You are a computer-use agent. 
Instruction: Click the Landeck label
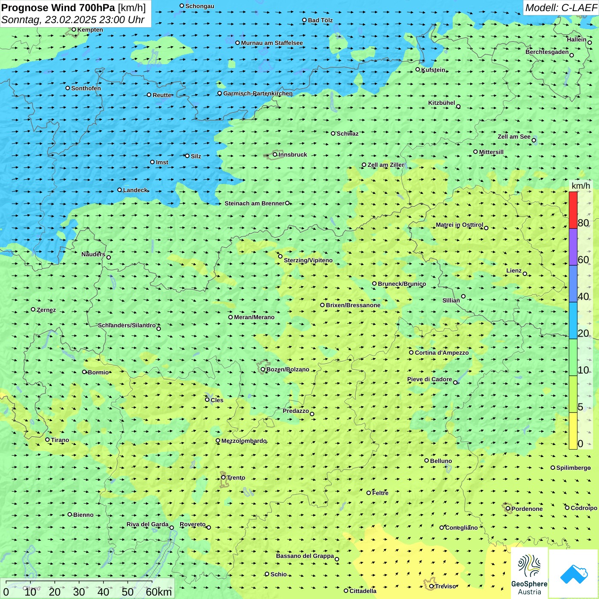click(135, 190)
